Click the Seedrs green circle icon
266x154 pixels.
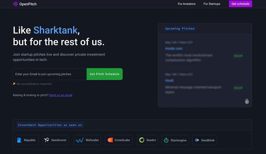tap(142, 140)
